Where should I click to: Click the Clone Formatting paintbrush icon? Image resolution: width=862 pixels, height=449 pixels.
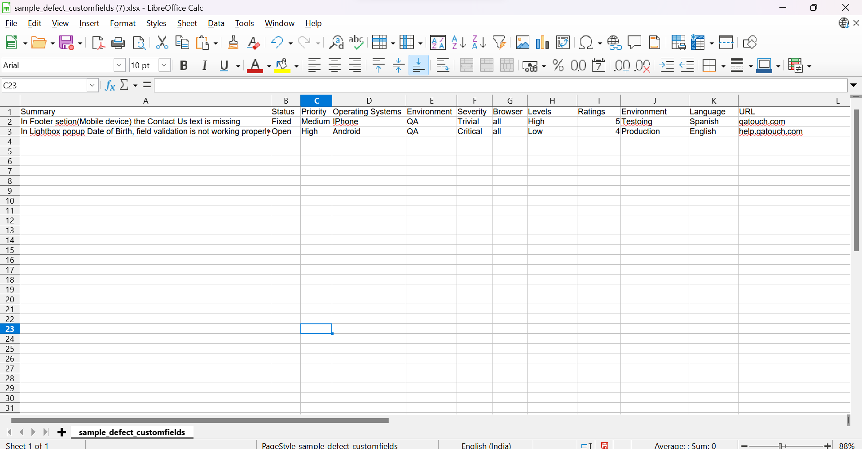click(x=233, y=43)
